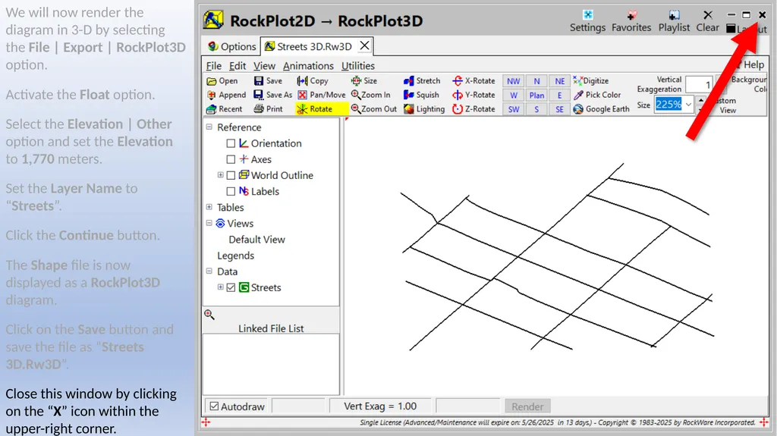
Task: Choose Save As in the toolbar
Action: click(x=272, y=95)
